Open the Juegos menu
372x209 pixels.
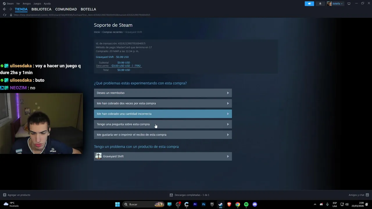(37, 3)
